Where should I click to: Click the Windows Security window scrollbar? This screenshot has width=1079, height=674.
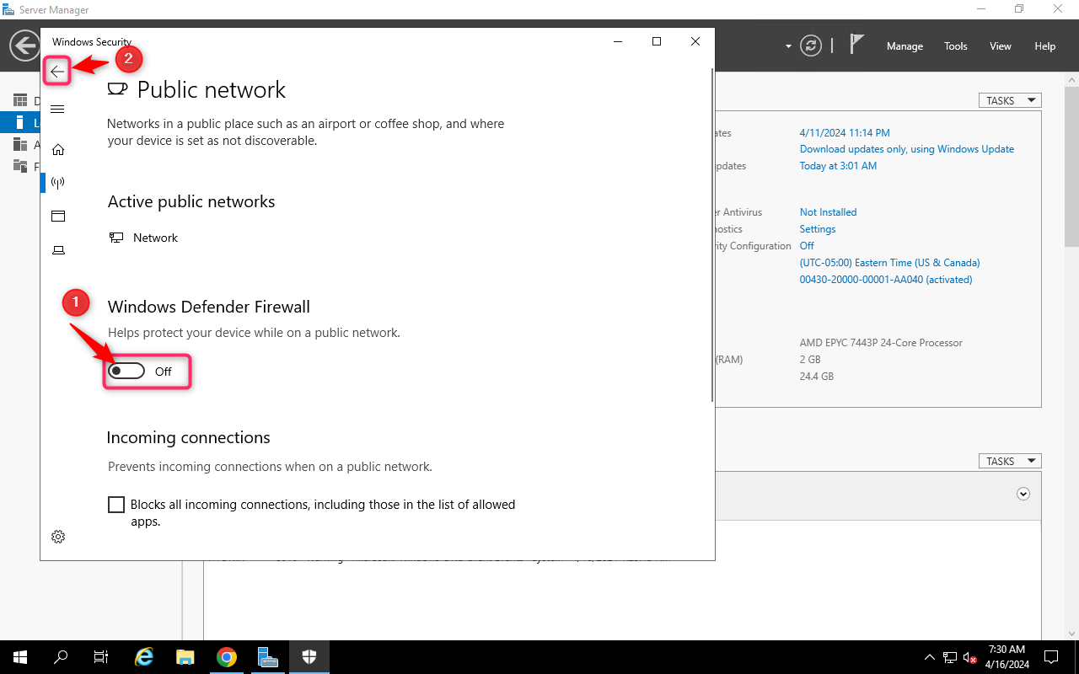tap(713, 236)
